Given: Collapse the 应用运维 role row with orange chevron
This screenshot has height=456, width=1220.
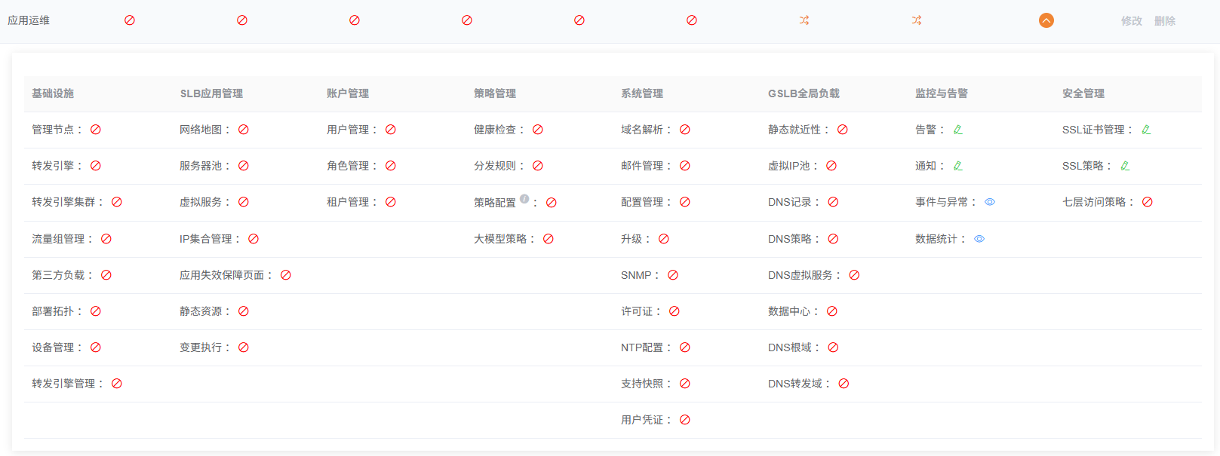Looking at the screenshot, I should (x=1046, y=20).
